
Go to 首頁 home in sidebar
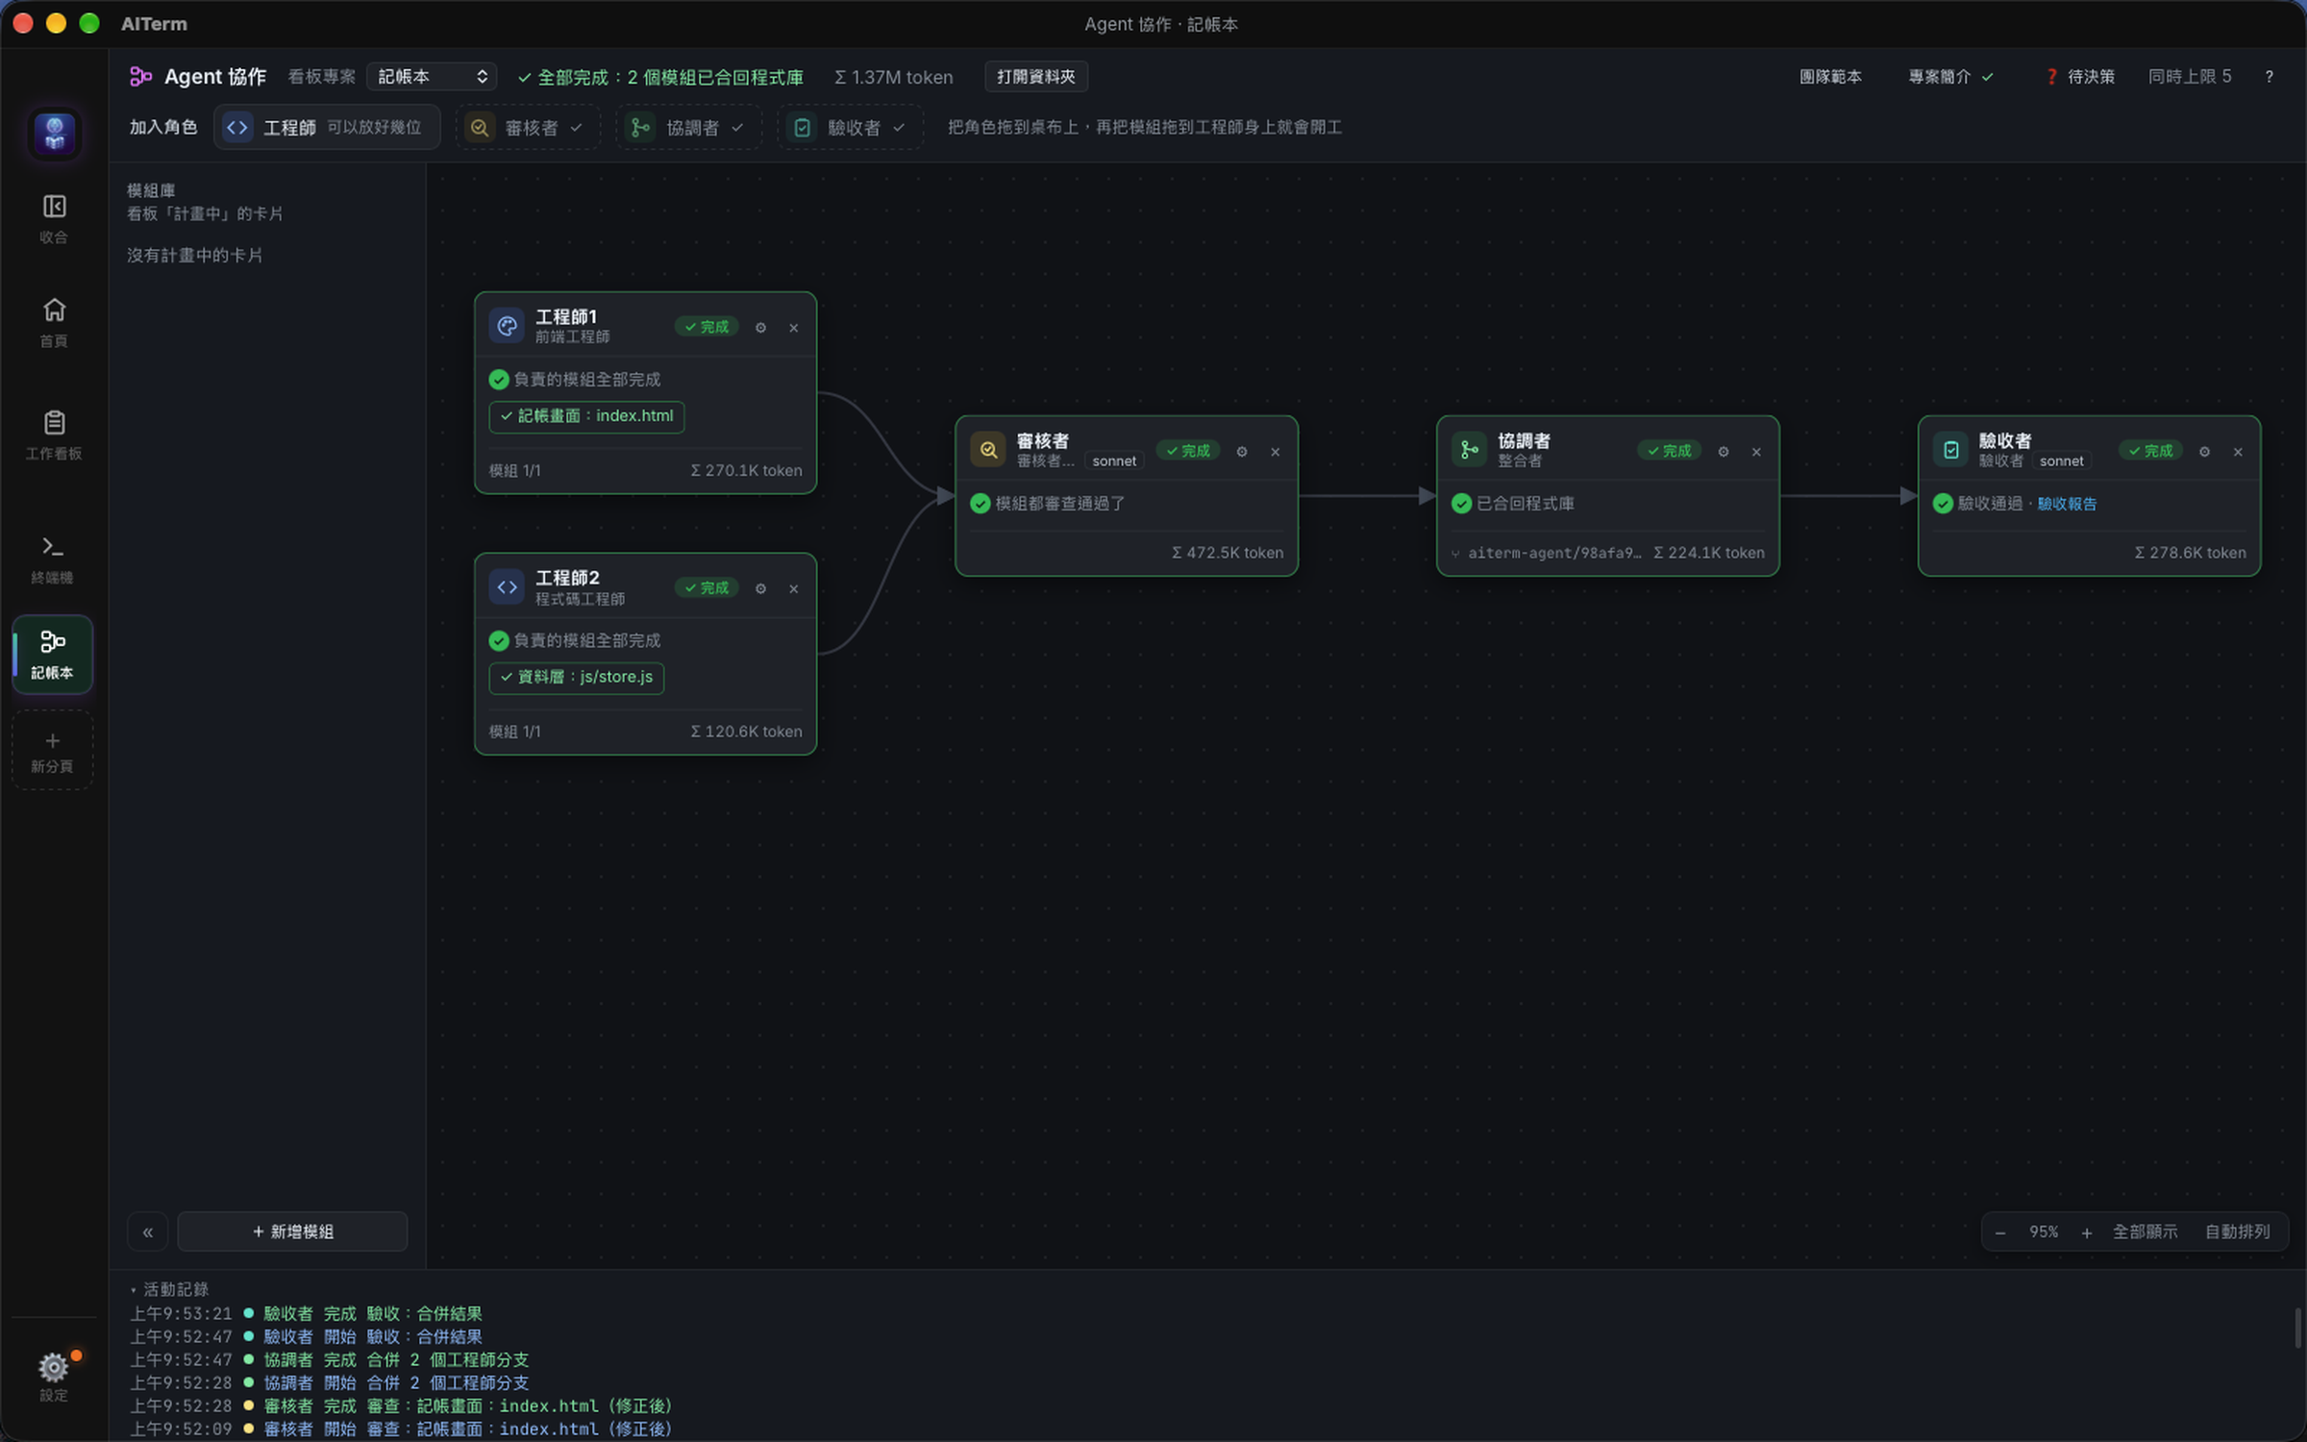54,322
